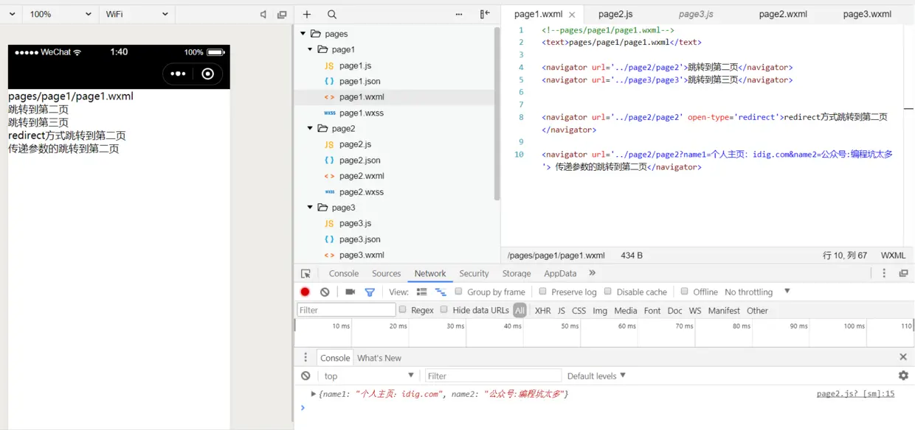The image size is (915, 430).
Task: Open the WiFi network dropdown
Action: [x=137, y=14]
